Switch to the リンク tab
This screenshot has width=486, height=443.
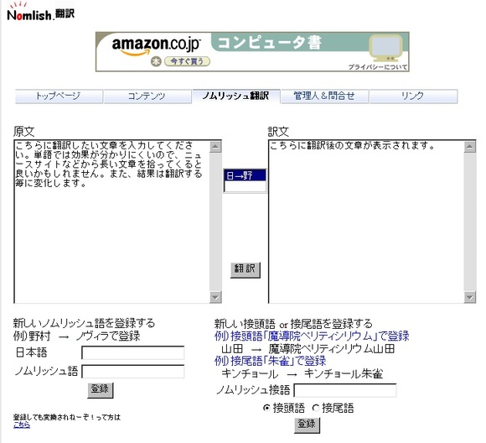pos(413,96)
